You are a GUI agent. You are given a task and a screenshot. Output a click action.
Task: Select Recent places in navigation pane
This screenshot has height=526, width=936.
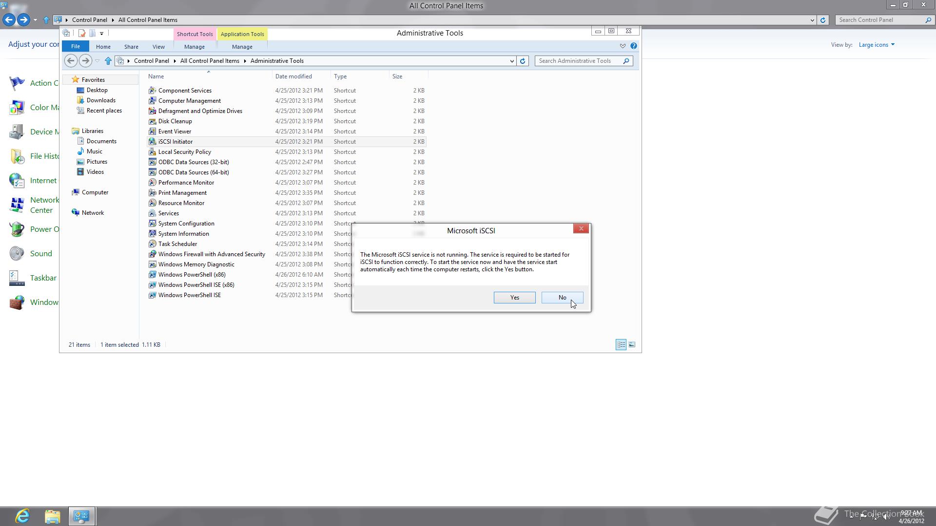click(104, 111)
